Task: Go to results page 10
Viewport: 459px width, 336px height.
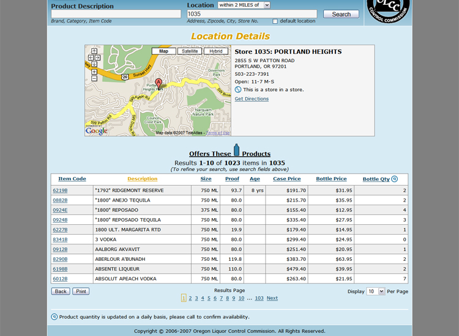Action: pos(241,298)
